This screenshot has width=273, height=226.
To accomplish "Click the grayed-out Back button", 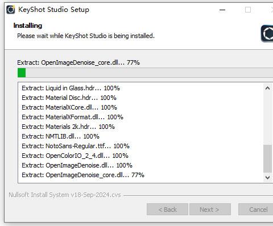I will [x=167, y=210].
